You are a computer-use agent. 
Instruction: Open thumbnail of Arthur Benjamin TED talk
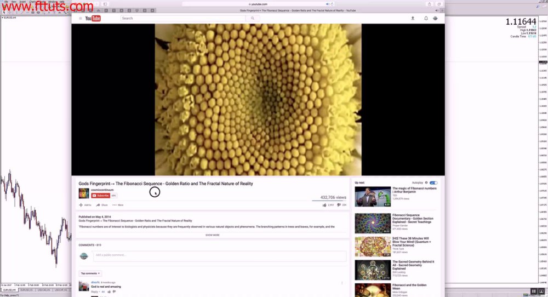(x=373, y=196)
